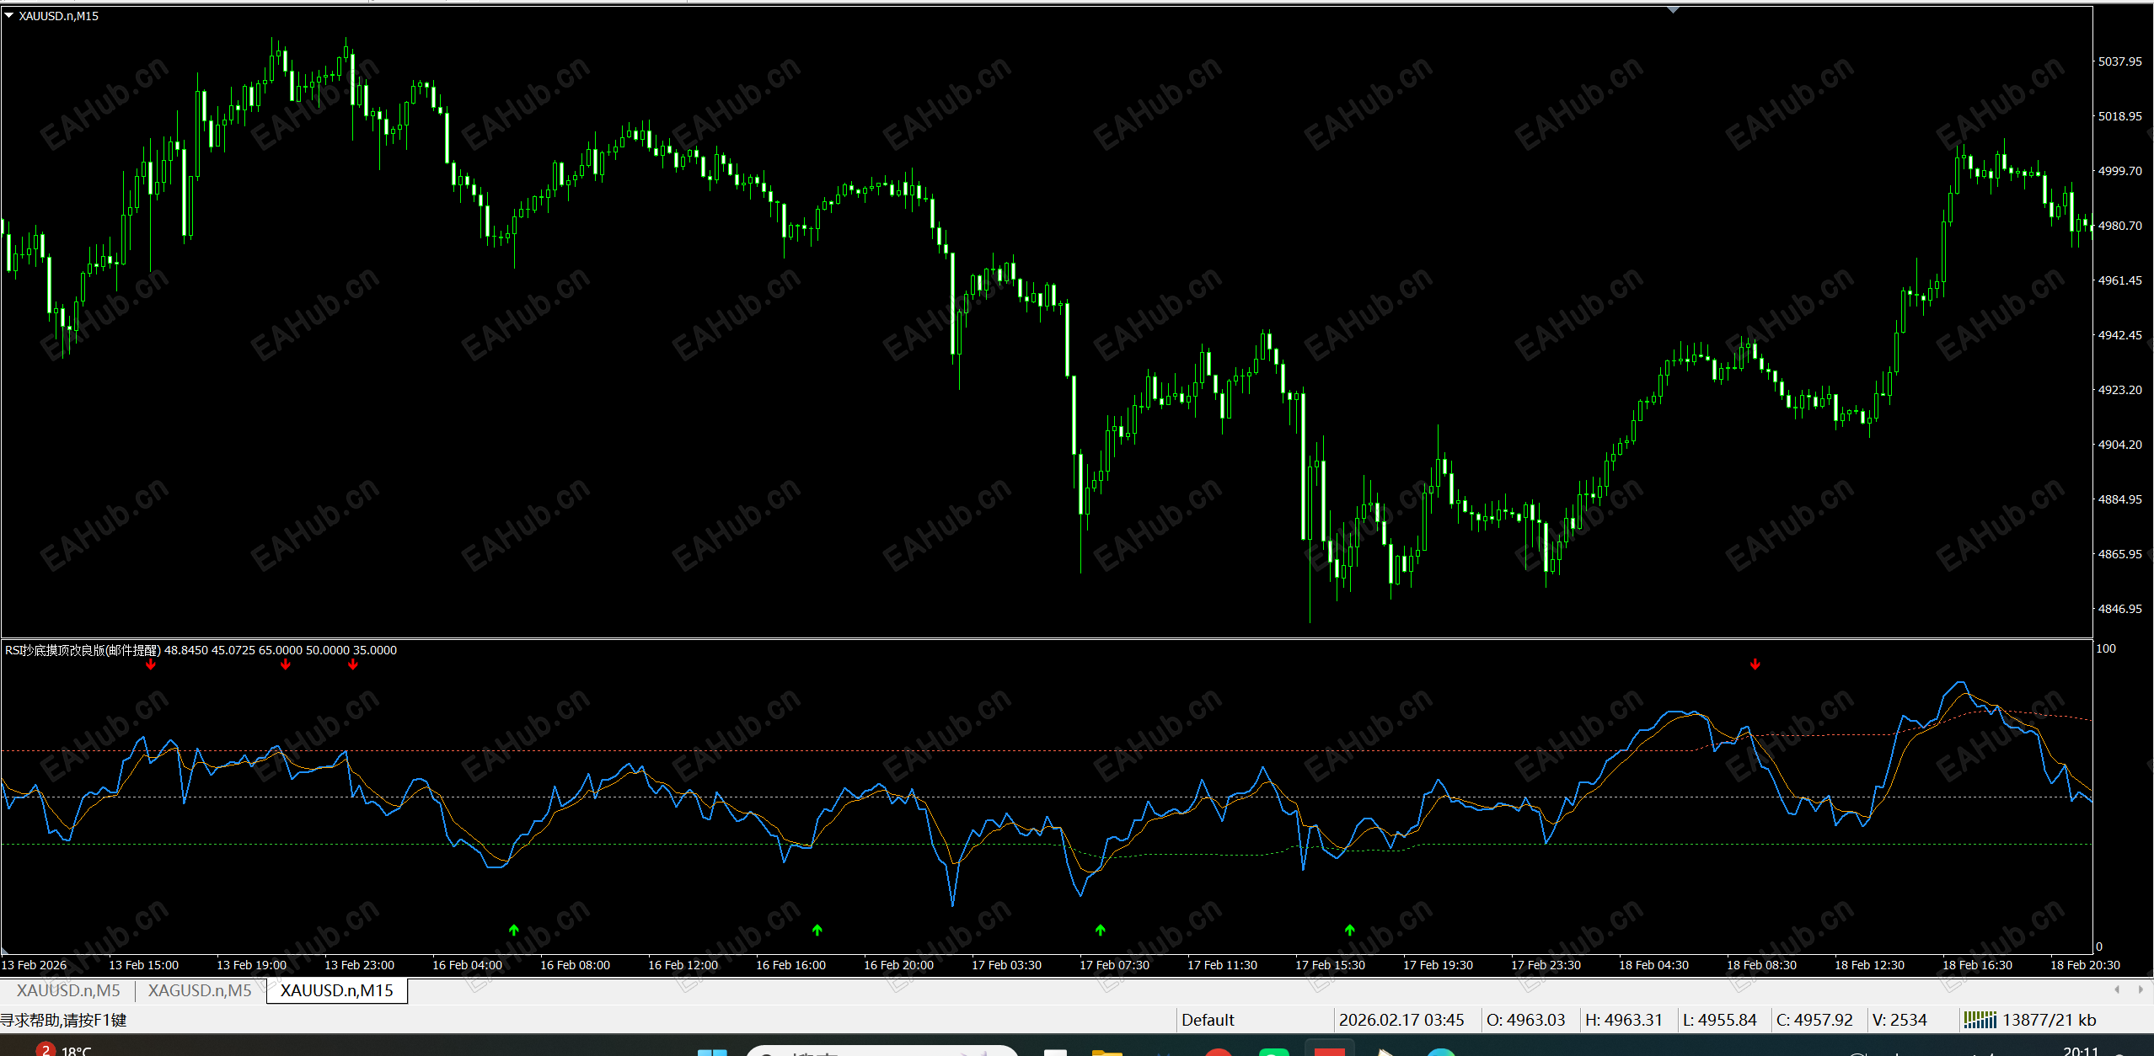The height and width of the screenshot is (1056, 2154).
Task: Click the rightmost red down arrow in RSI window
Action: [1755, 664]
